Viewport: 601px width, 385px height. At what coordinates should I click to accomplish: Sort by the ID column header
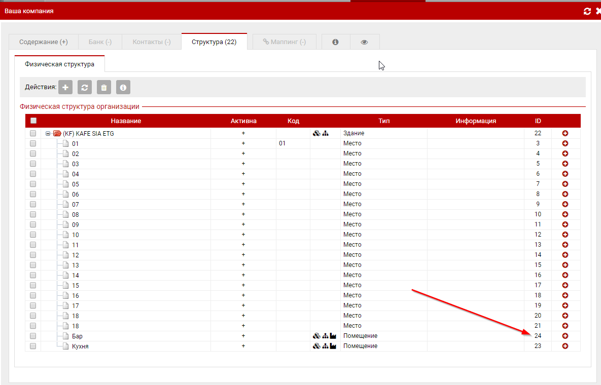pos(538,121)
